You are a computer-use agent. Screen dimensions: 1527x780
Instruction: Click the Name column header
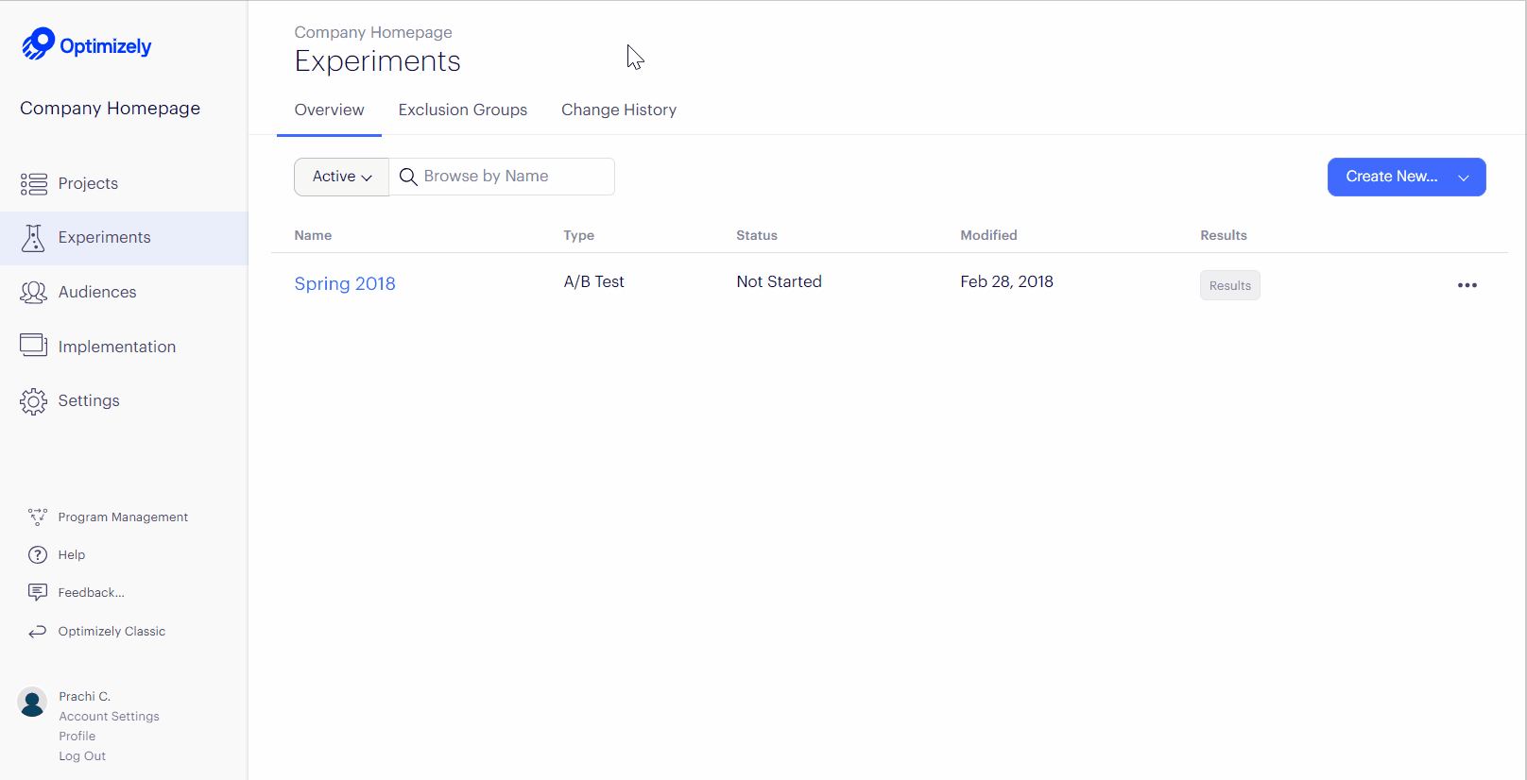pyautogui.click(x=313, y=236)
